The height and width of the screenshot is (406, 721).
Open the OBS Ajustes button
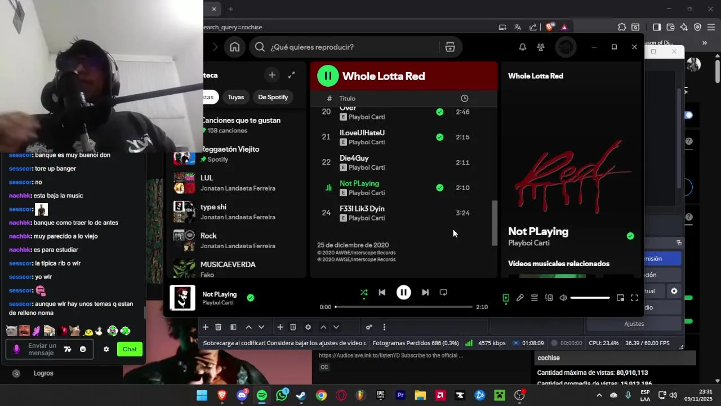click(634, 324)
